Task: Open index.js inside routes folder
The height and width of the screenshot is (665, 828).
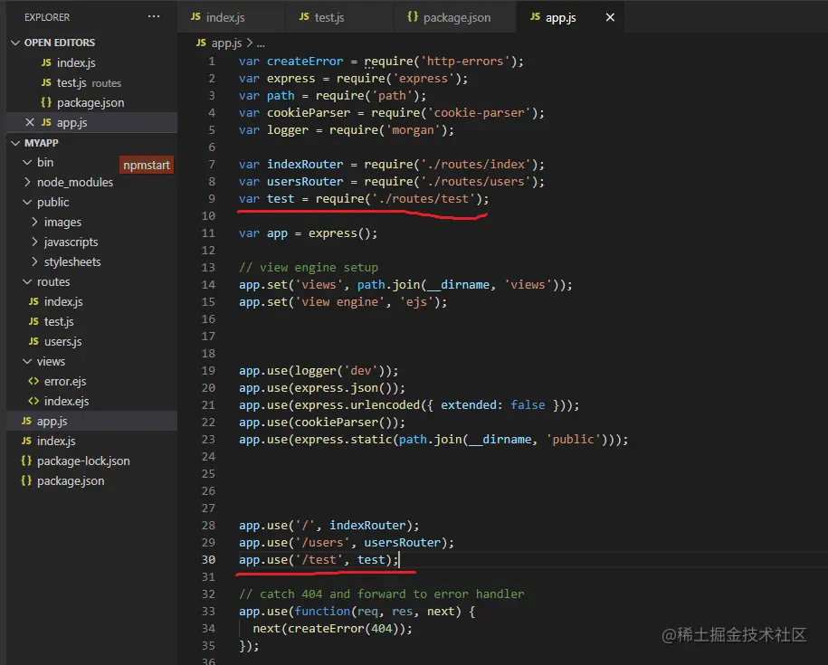Action: pos(62,302)
